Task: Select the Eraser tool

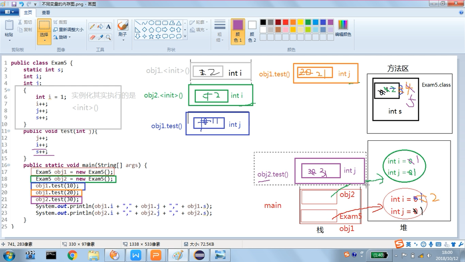Action: [92, 37]
